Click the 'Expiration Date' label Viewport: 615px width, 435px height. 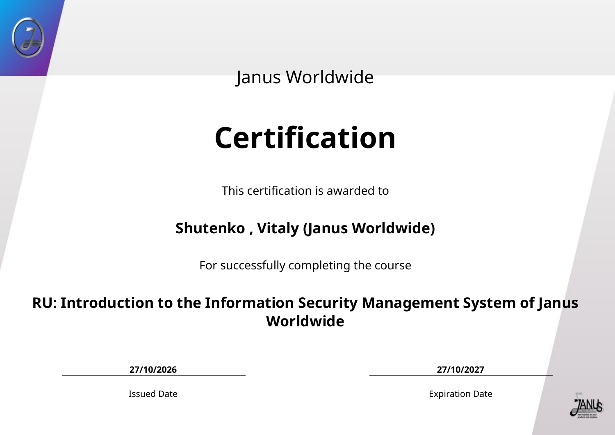[x=460, y=394]
